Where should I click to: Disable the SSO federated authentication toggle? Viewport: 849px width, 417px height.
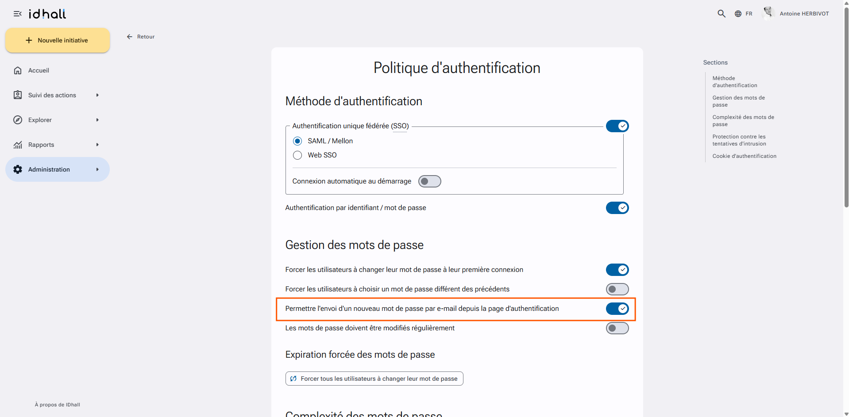click(617, 126)
